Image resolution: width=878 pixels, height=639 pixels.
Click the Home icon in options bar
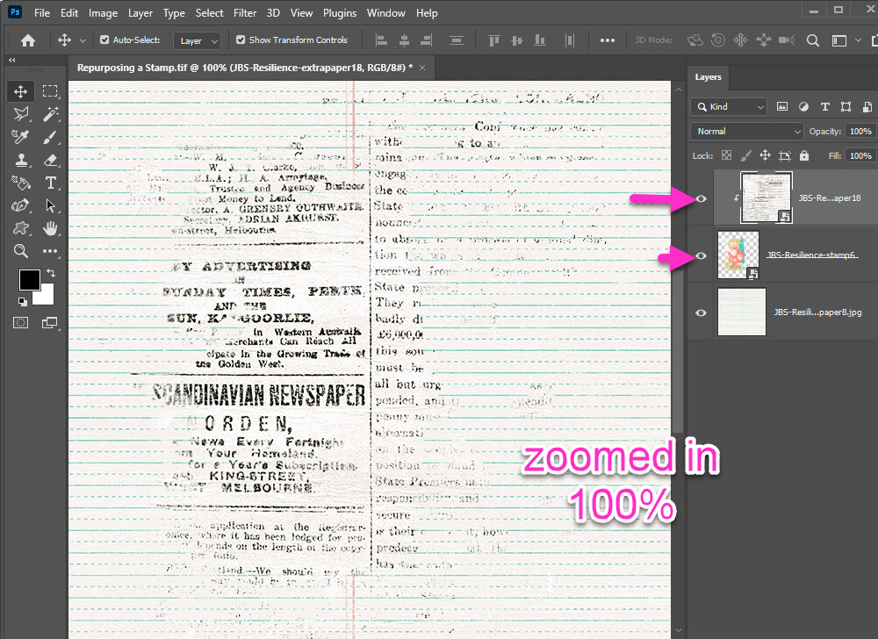28,40
